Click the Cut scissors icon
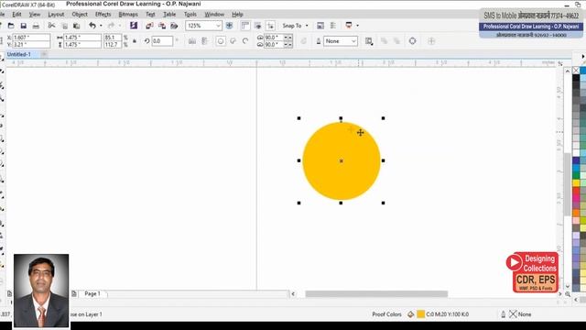Image resolution: width=586 pixels, height=330 pixels. (x=51, y=26)
